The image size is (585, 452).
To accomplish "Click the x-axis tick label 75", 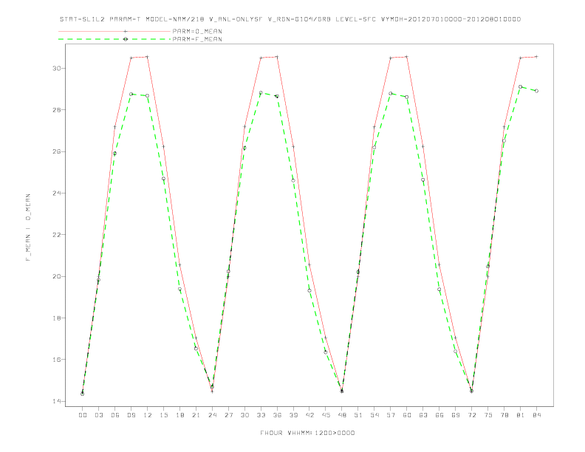I will (x=488, y=415).
